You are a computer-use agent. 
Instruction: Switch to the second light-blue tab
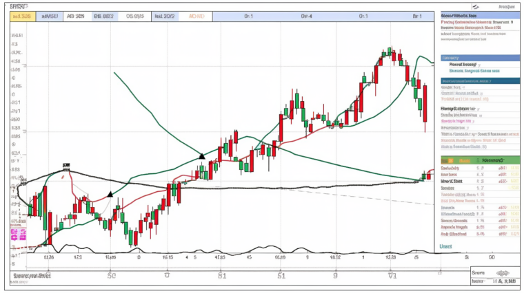point(49,15)
